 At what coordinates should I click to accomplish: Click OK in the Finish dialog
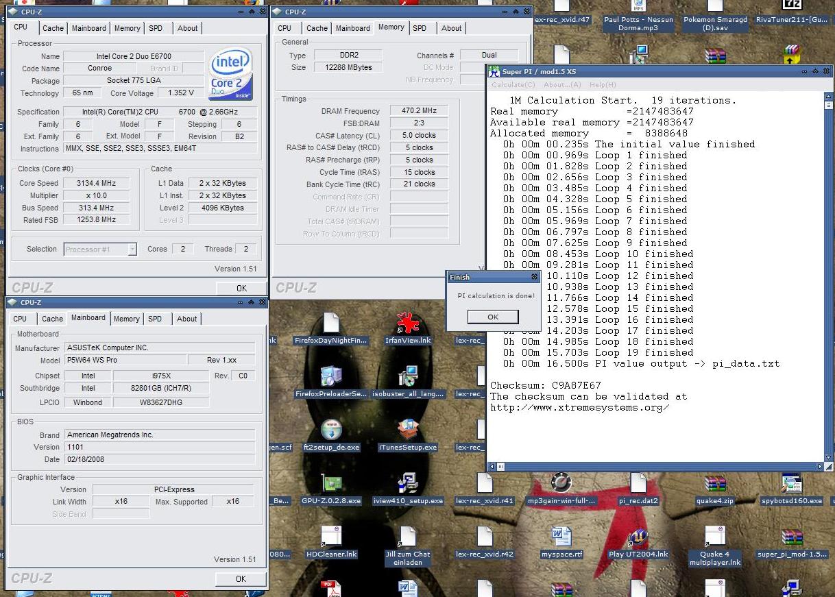point(493,317)
